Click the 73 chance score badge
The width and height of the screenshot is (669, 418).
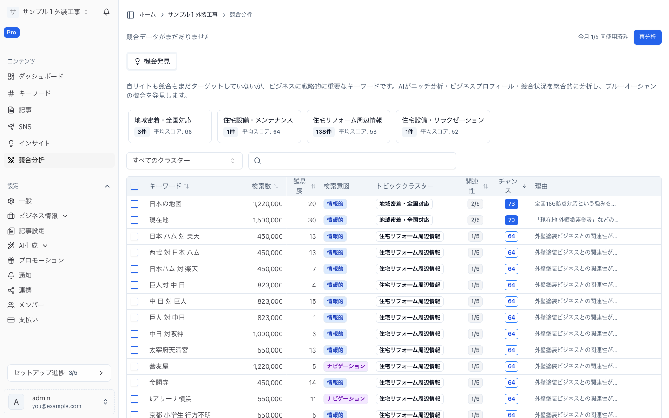512,204
